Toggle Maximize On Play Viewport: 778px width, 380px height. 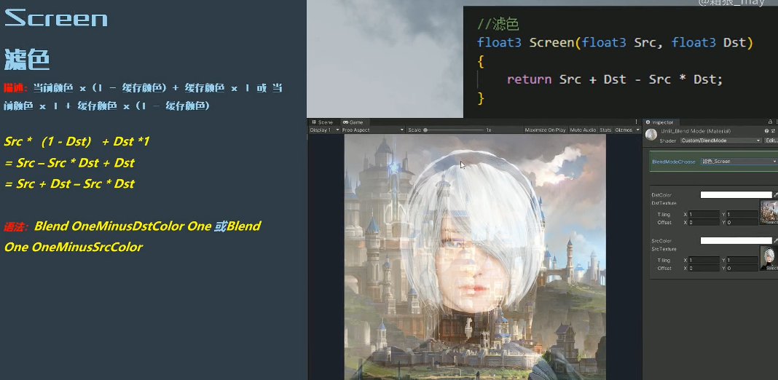tap(546, 130)
